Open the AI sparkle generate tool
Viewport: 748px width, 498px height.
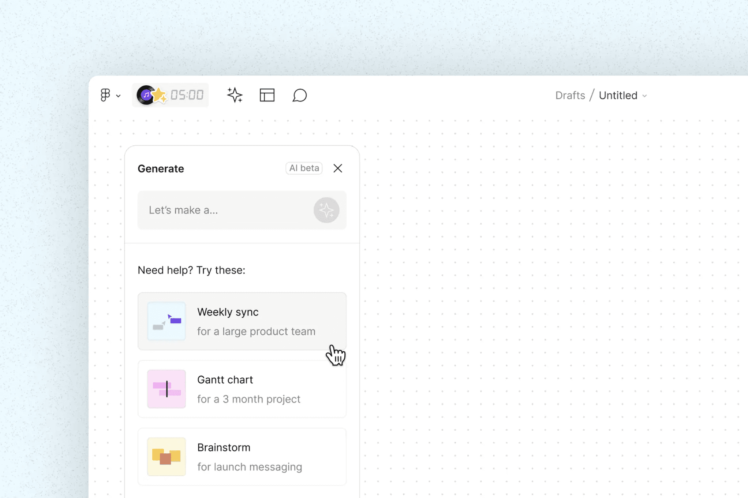point(235,95)
